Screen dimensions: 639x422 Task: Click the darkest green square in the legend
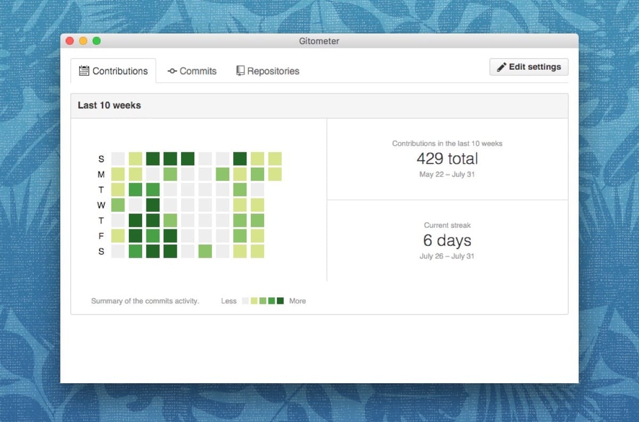[281, 301]
